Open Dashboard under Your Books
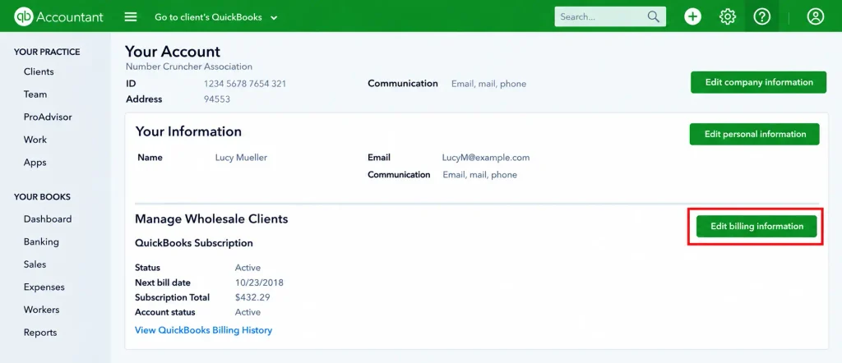Image resolution: width=842 pixels, height=363 pixels. 47,218
